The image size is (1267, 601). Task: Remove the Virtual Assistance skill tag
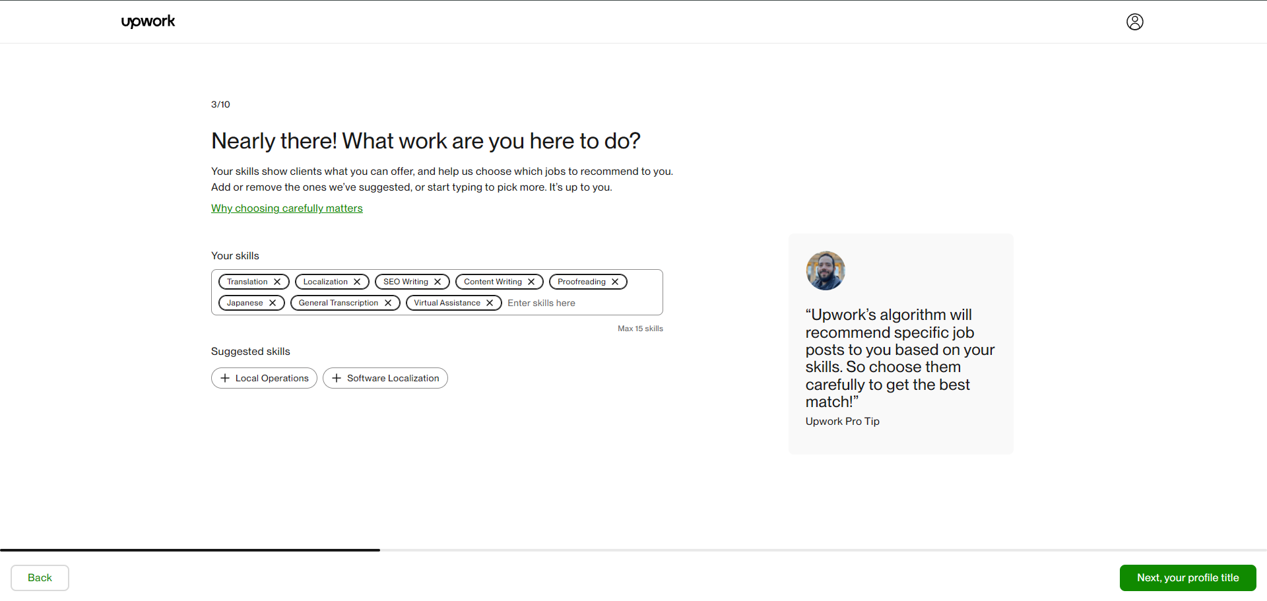(488, 303)
